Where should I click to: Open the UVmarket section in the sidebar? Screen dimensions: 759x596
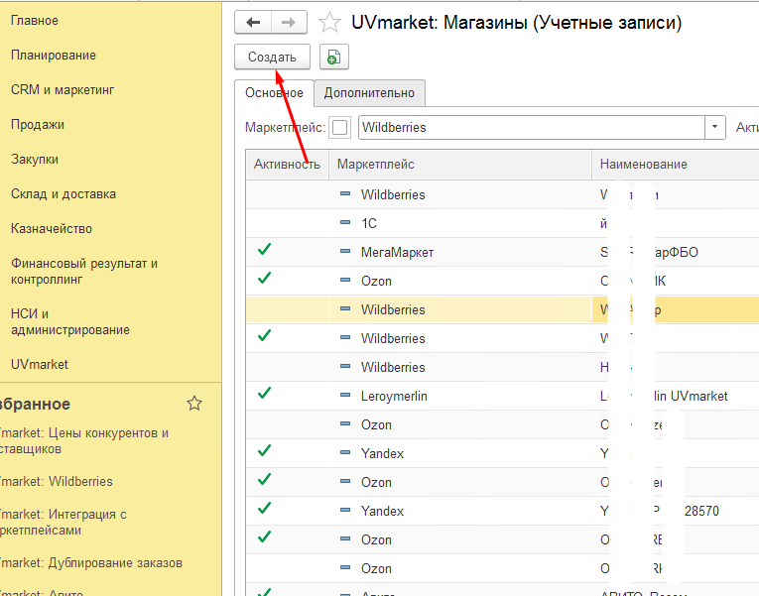tap(40, 364)
